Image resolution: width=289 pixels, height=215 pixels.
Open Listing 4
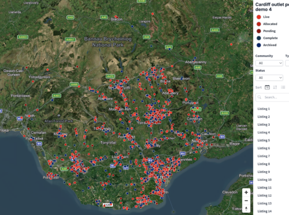[x=264, y=133]
